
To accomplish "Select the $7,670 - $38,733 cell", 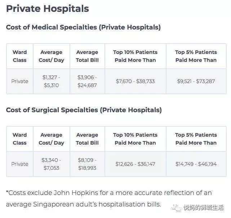I will click(135, 81).
